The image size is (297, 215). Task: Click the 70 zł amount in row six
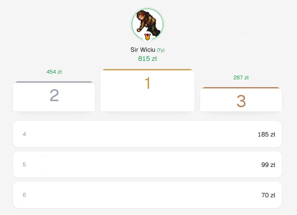tap(268, 195)
